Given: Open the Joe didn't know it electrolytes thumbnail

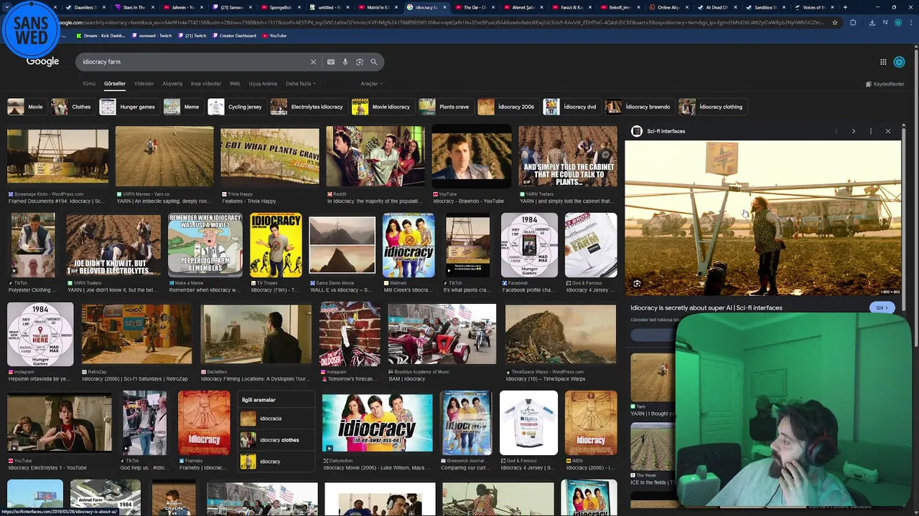Looking at the screenshot, I should (113, 245).
